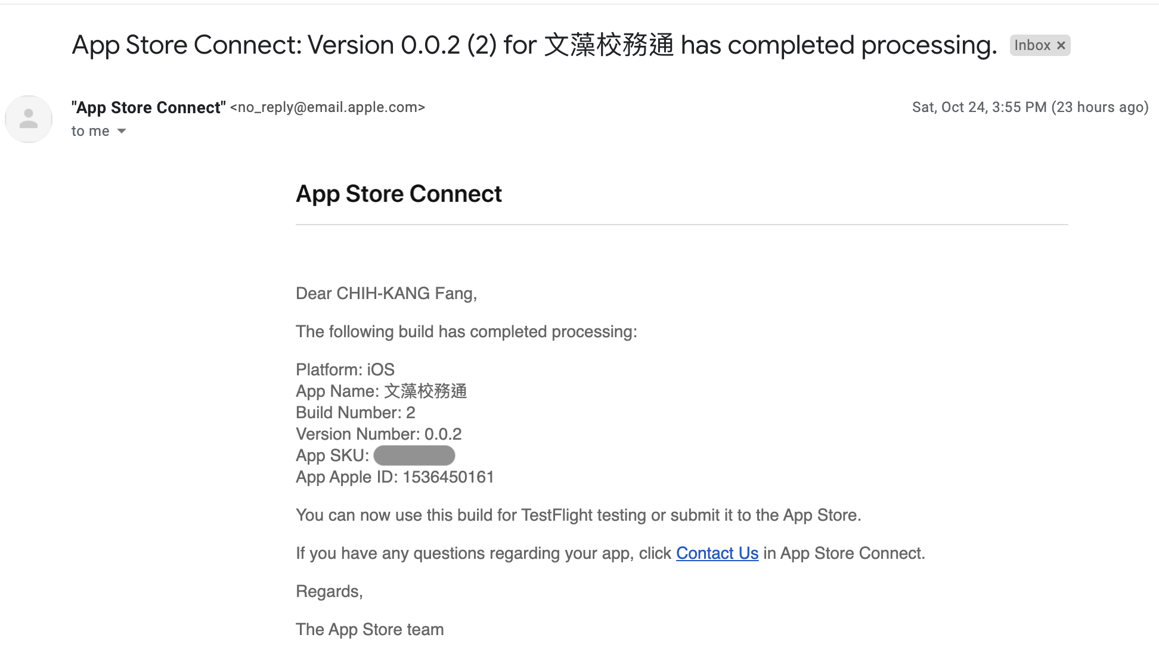Click the "to me" recipient text

click(x=90, y=131)
